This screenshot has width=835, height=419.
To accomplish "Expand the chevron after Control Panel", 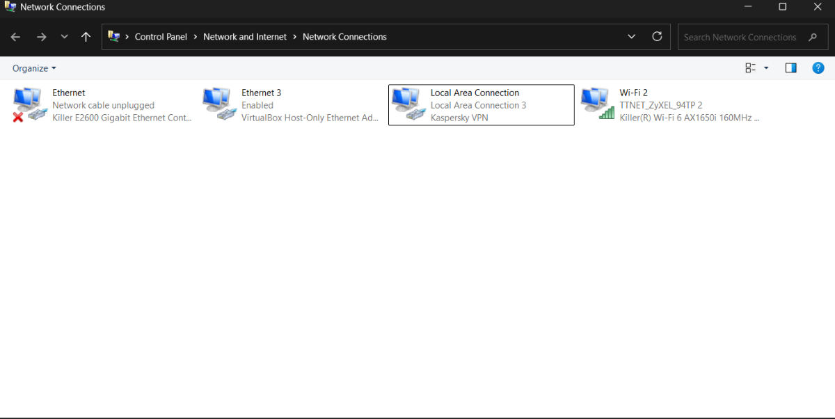I will [x=196, y=37].
